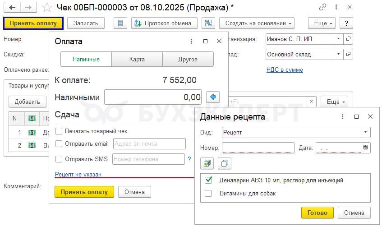Screen dimensions: 382x227
Task: Click phone number input field
Action: [148, 159]
